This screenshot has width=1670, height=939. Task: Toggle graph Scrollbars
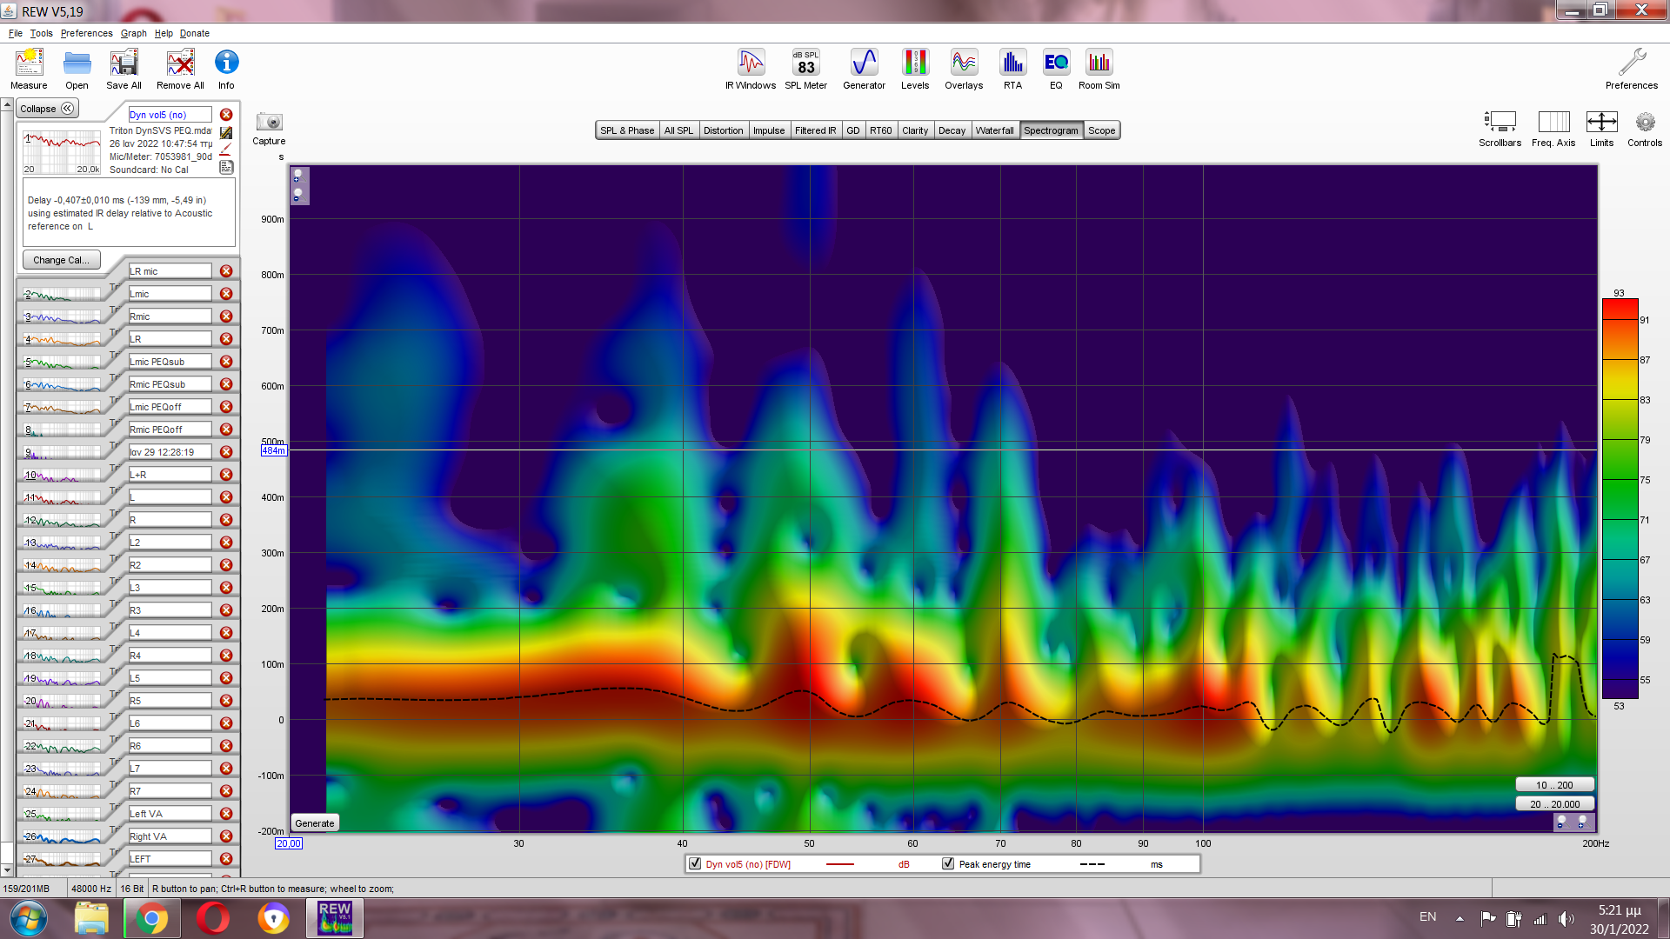coord(1500,129)
